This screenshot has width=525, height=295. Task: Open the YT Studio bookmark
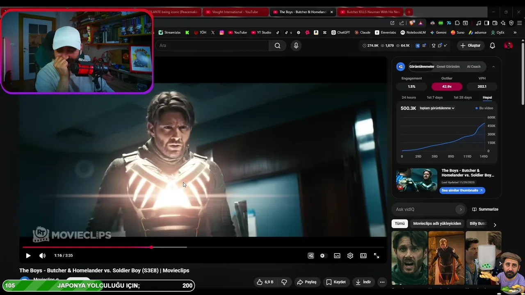point(261,32)
